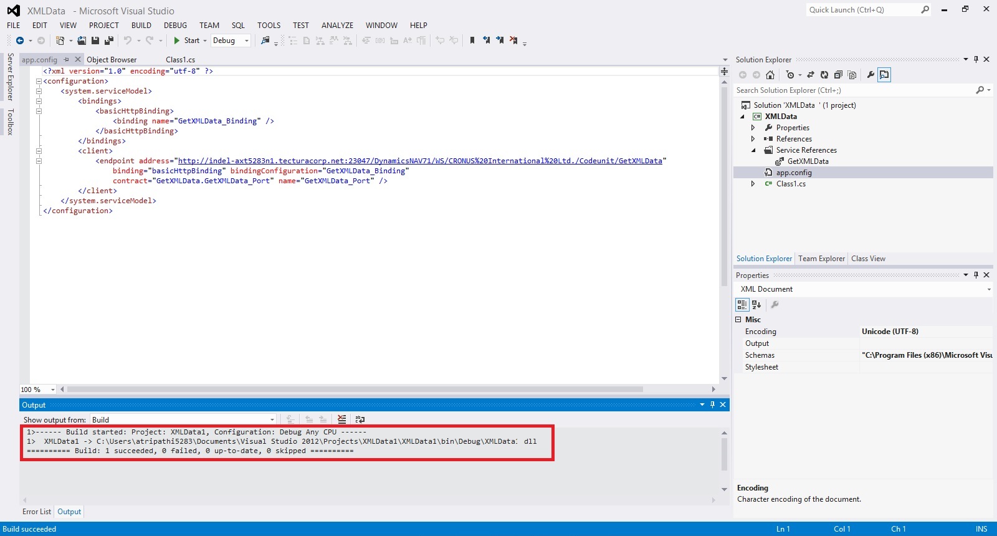Click the Navigate Backward arrow in toolbar
Image resolution: width=997 pixels, height=536 pixels.
click(20, 41)
